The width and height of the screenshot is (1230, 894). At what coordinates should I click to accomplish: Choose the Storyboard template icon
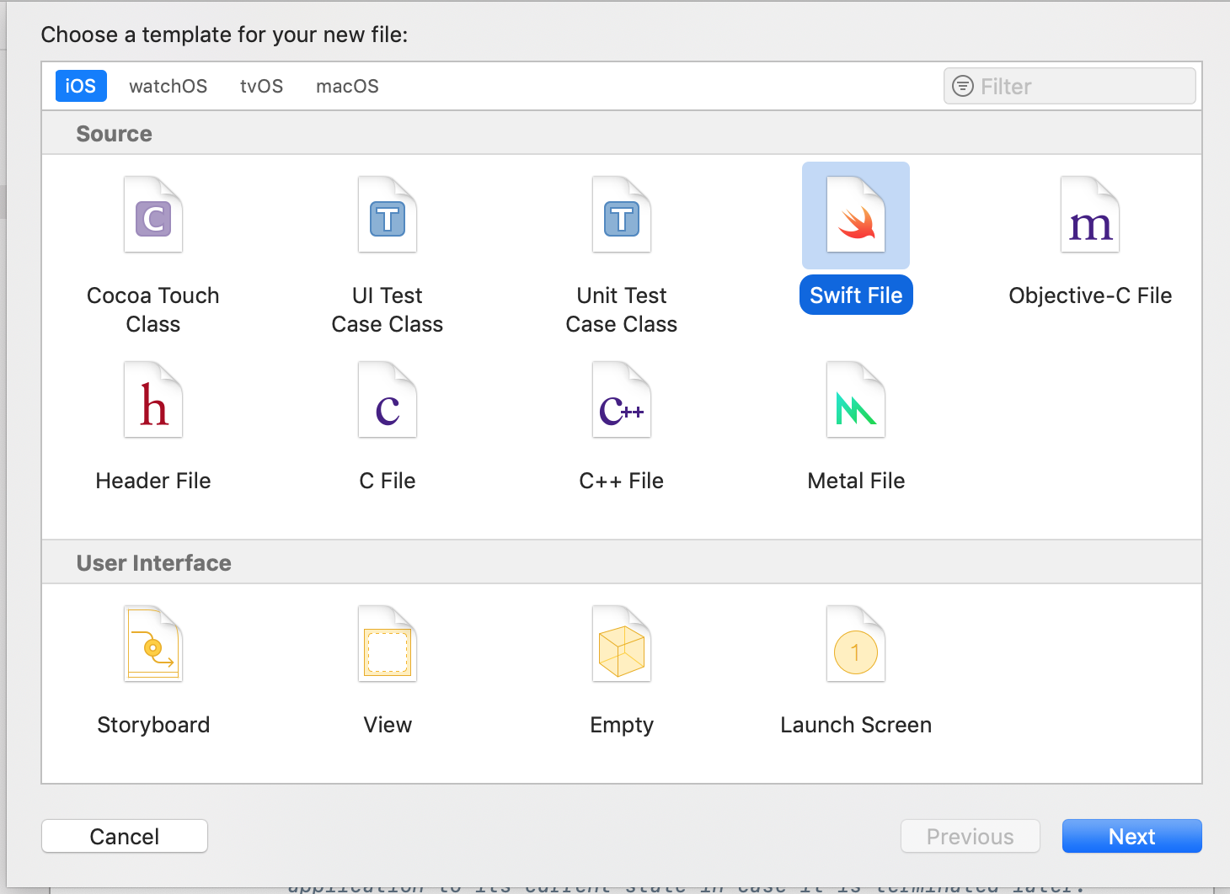tap(153, 644)
